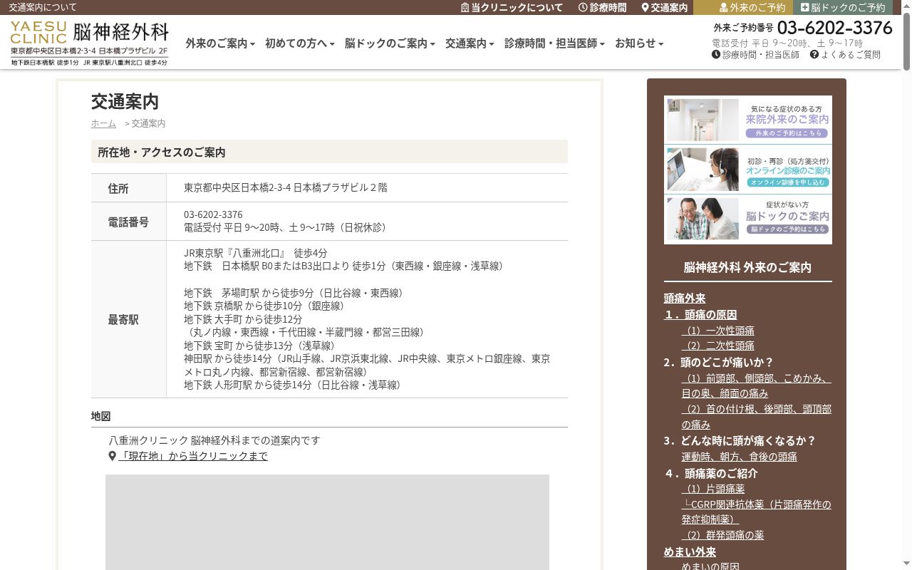
Task: Open （2）二次性頭痛 link
Action: 718,346
